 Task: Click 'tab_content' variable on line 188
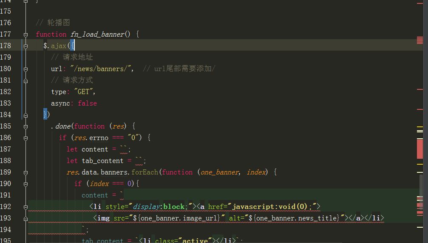tap(102, 161)
